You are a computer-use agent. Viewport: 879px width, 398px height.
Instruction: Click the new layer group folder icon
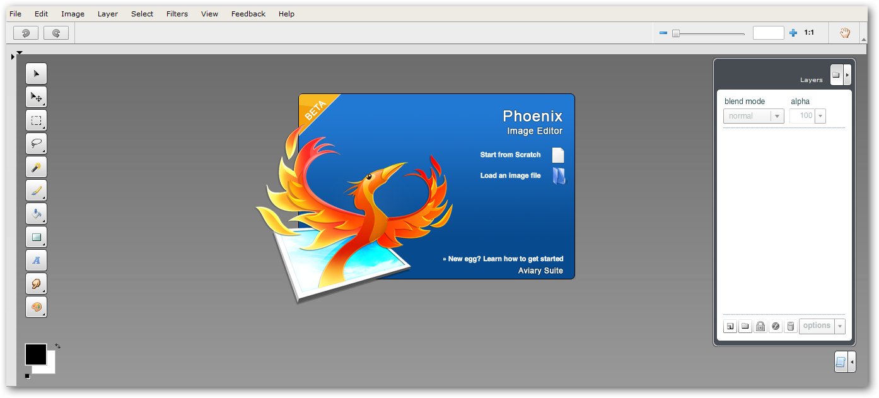tap(745, 326)
